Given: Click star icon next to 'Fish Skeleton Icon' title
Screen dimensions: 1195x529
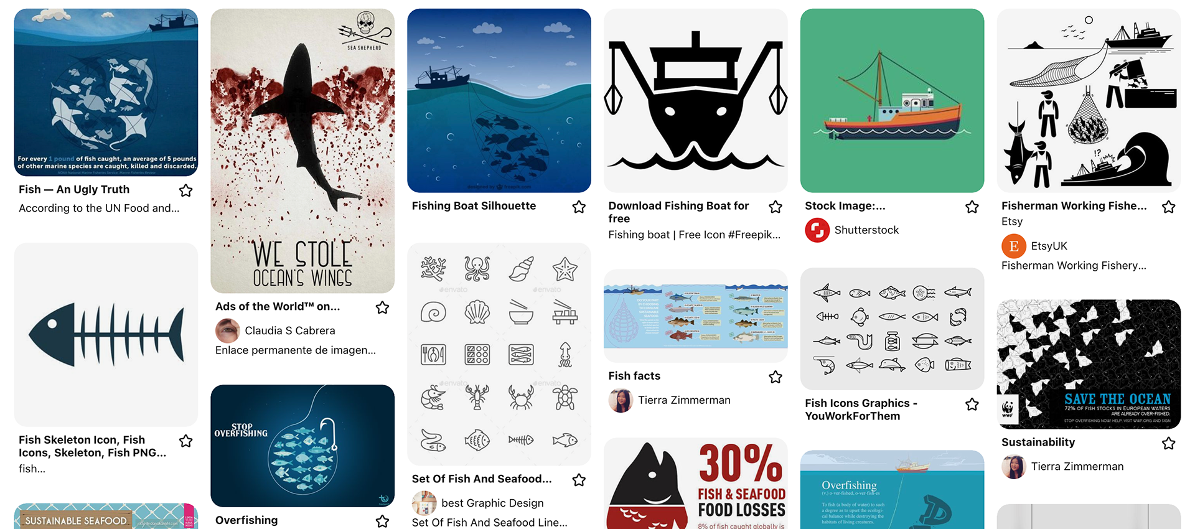Looking at the screenshot, I should (x=185, y=441).
